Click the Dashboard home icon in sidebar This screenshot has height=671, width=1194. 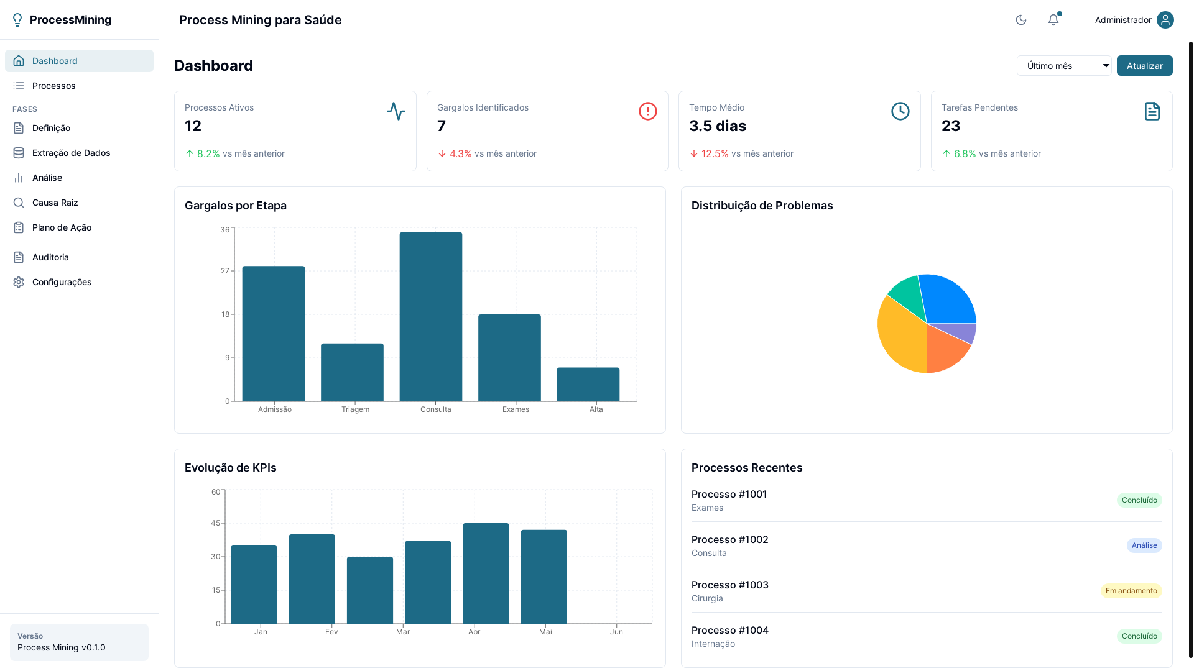point(19,61)
